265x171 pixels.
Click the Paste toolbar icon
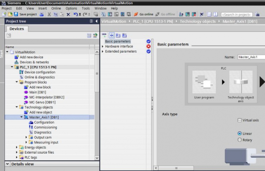62,14
